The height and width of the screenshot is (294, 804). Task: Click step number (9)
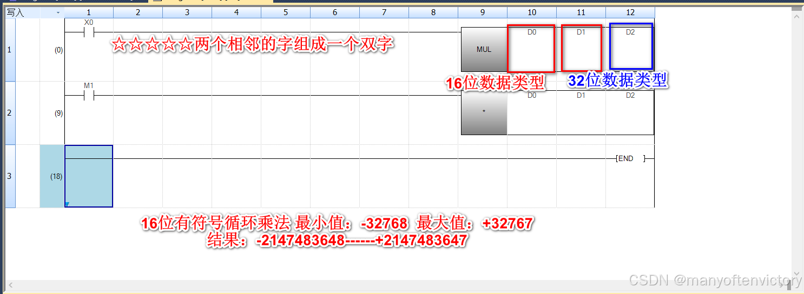(58, 113)
